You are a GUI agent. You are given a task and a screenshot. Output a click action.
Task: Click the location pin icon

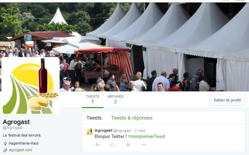[x=5, y=144]
